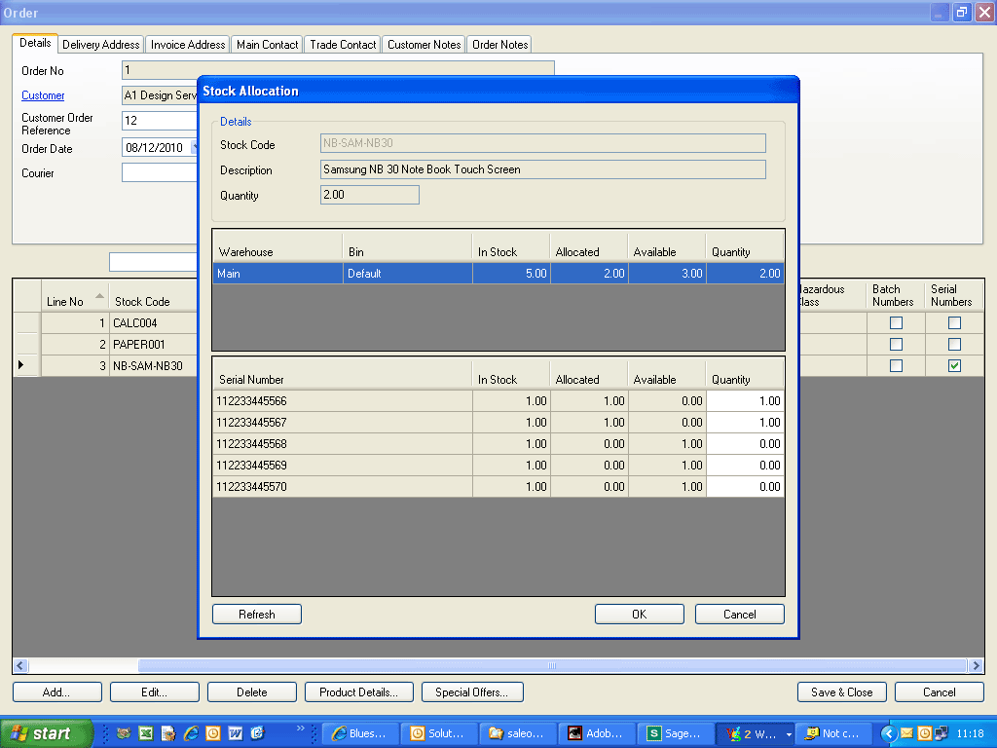The image size is (997, 748).
Task: Tick Serial Numbers checkbox for PAPER001 line
Action: point(954,344)
